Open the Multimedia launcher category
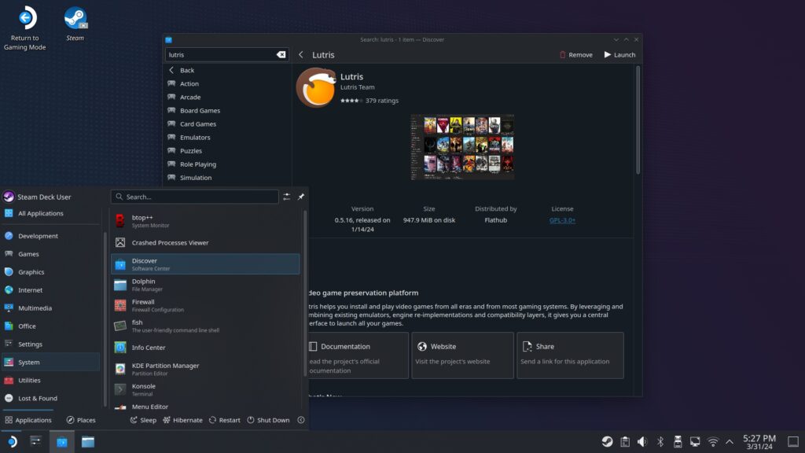 [51, 308]
